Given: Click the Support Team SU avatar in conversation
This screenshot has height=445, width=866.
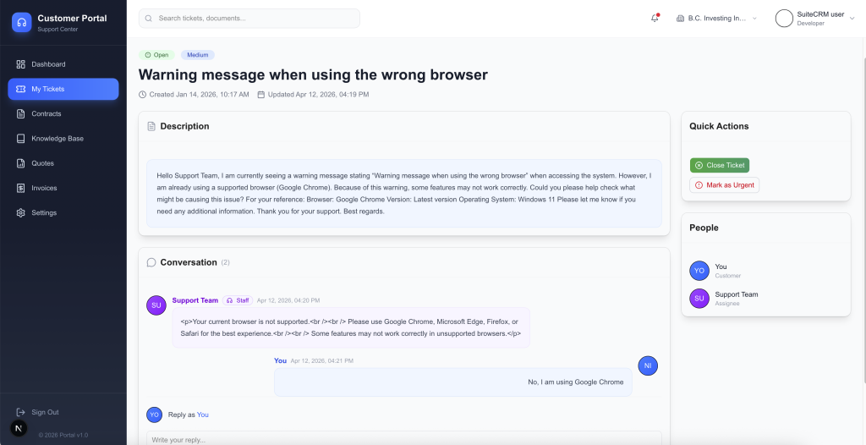Looking at the screenshot, I should coord(156,305).
